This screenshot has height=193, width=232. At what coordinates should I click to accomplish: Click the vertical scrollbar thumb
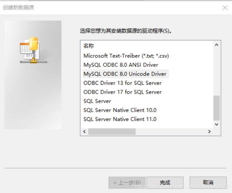pos(216,108)
